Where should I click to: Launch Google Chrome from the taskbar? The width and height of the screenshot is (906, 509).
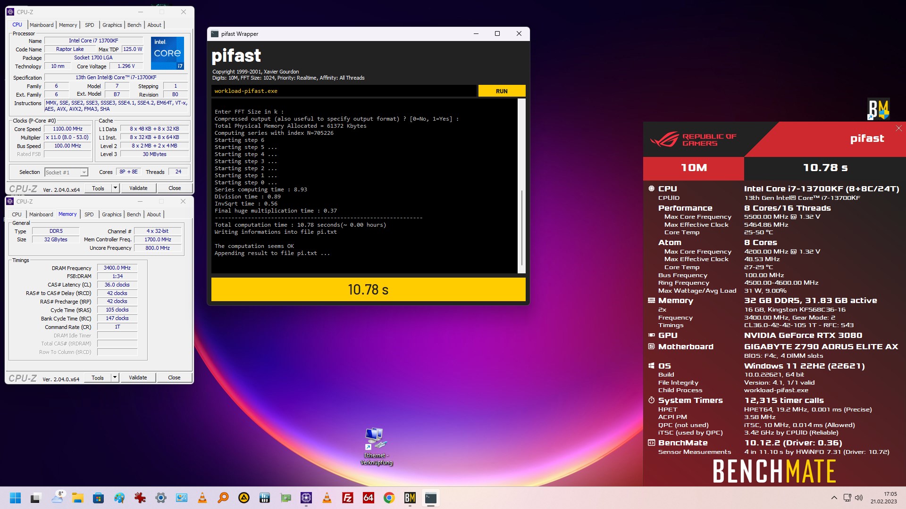[389, 498]
